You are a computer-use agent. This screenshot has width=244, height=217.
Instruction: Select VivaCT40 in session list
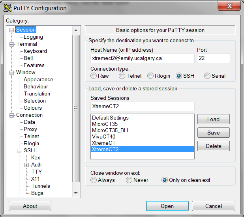[143, 137]
